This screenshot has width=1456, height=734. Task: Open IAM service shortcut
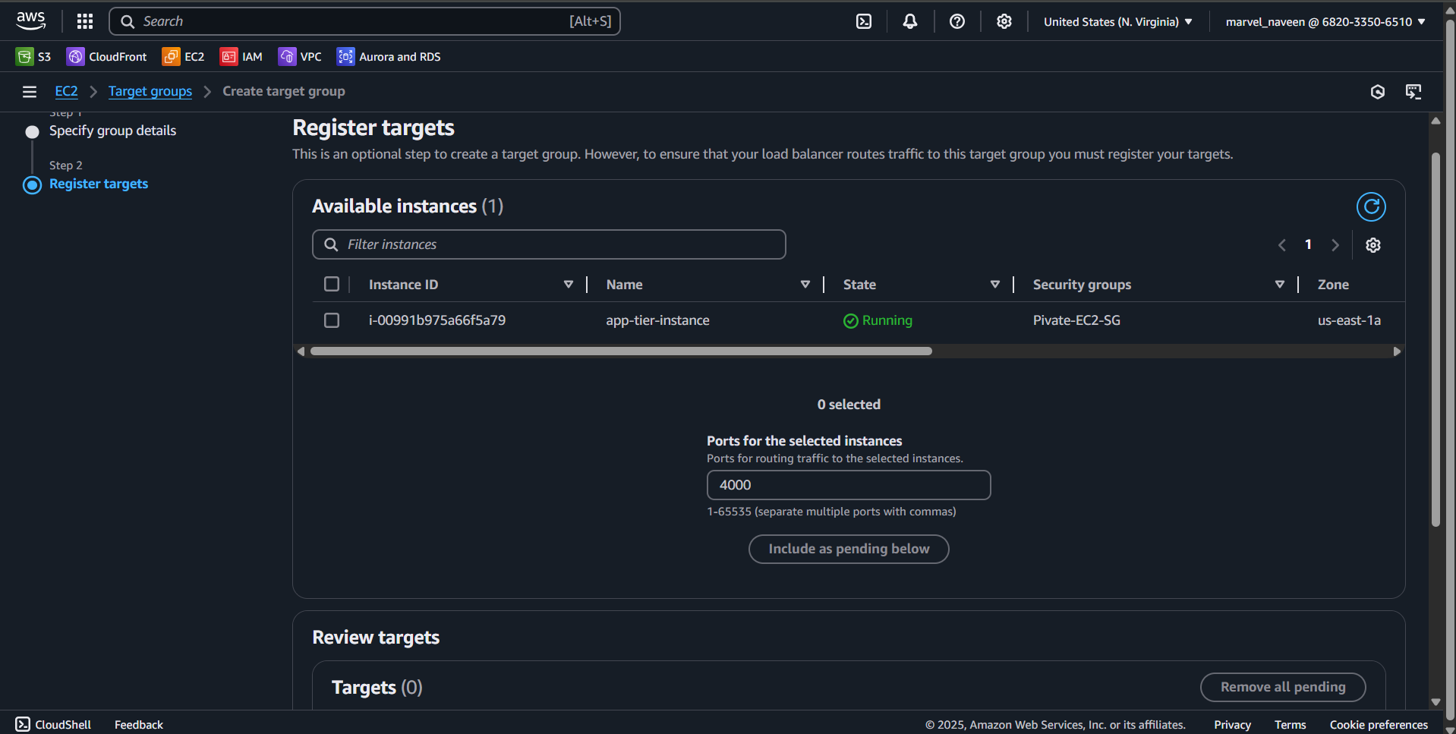241,57
